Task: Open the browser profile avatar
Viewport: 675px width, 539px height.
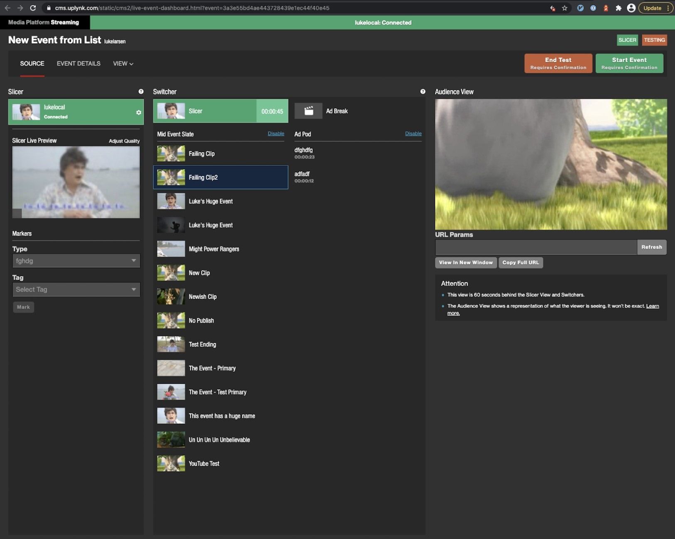Action: [x=631, y=8]
